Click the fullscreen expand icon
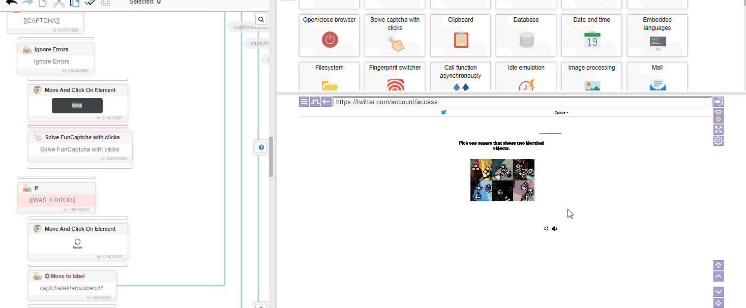Image resolution: width=746 pixels, height=308 pixels. pyautogui.click(x=718, y=129)
